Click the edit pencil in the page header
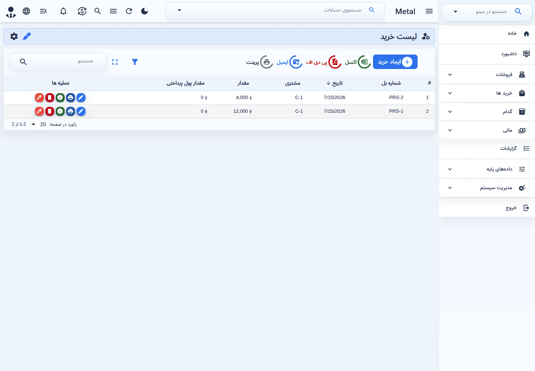Screen dimensions: 535x371 tap(27, 36)
